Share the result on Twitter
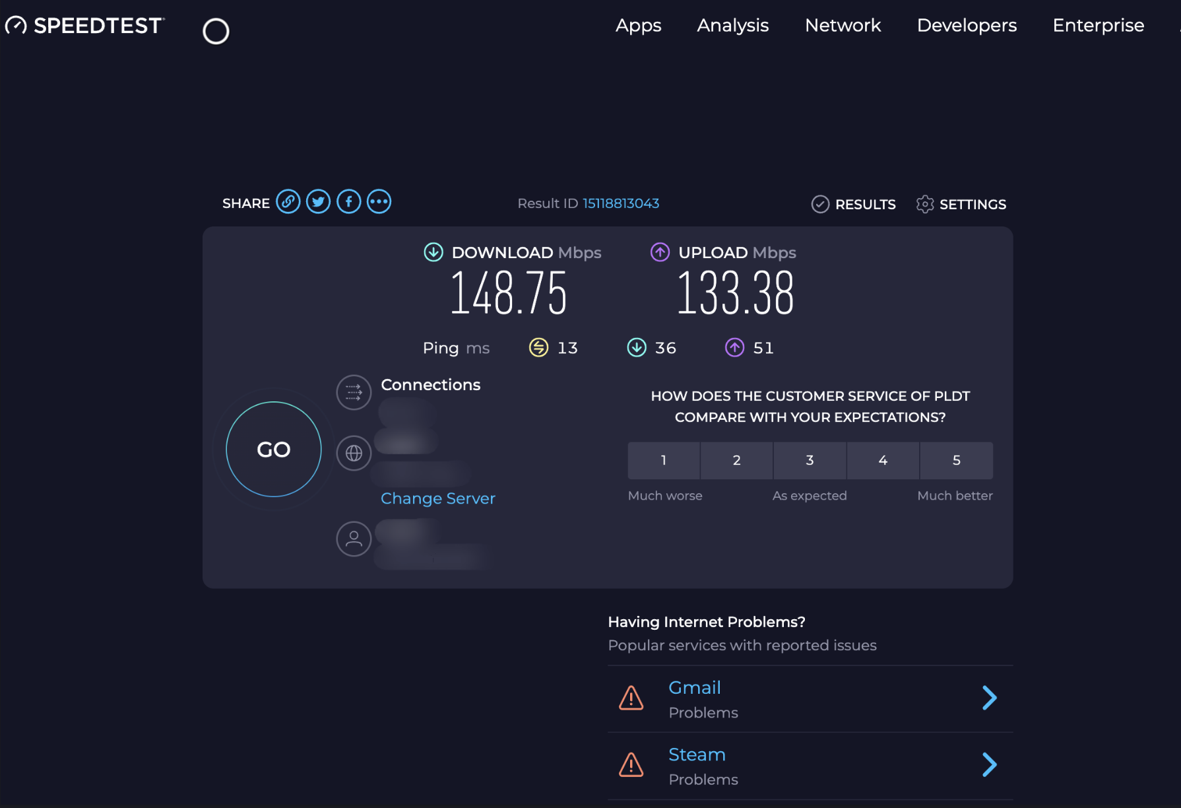The height and width of the screenshot is (808, 1181). [319, 202]
